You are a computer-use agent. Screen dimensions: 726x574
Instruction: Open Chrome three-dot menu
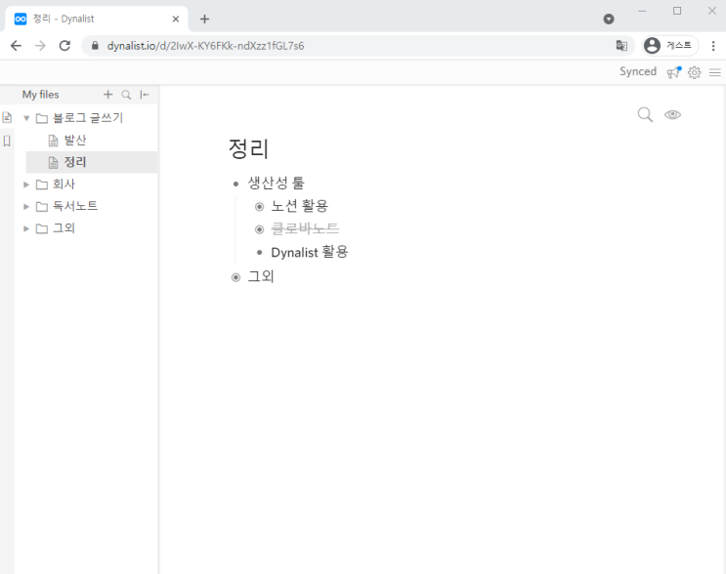[x=713, y=45]
